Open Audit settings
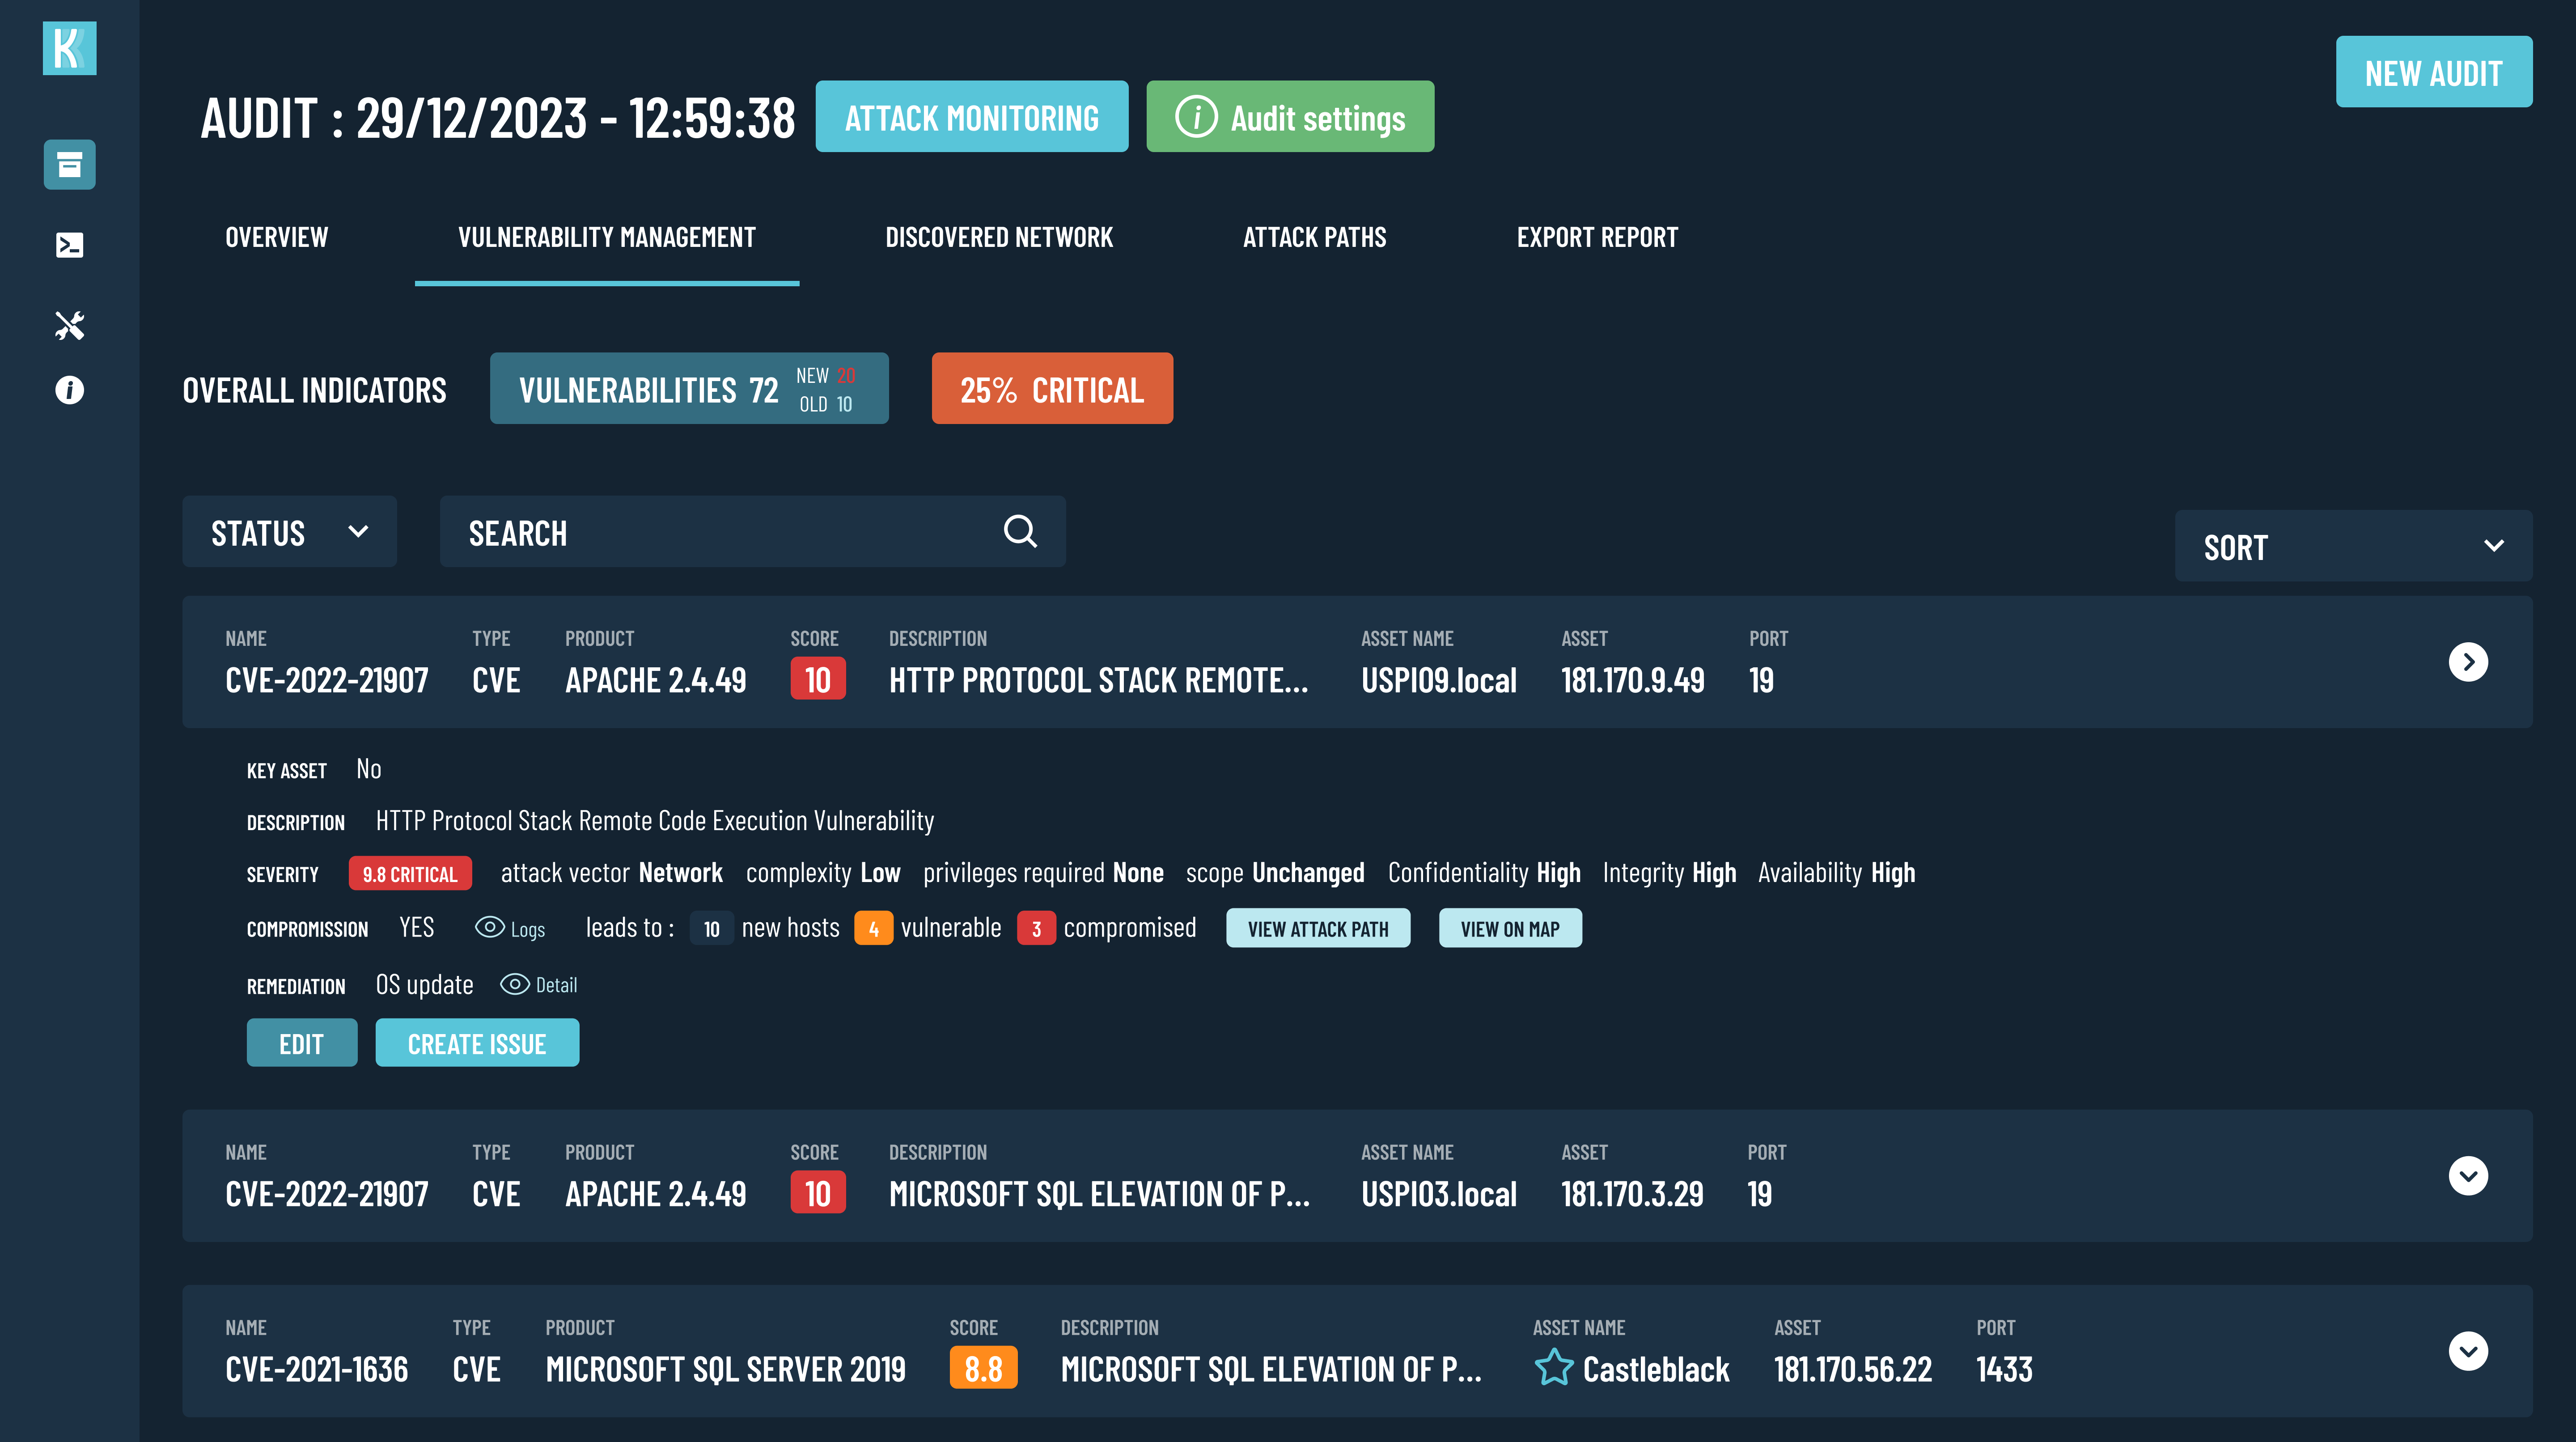Viewport: 2576px width, 1442px height. pos(1289,117)
